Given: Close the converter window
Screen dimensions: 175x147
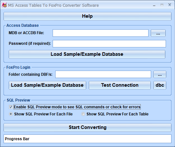Looking at the screenshot, I should (170, 5).
